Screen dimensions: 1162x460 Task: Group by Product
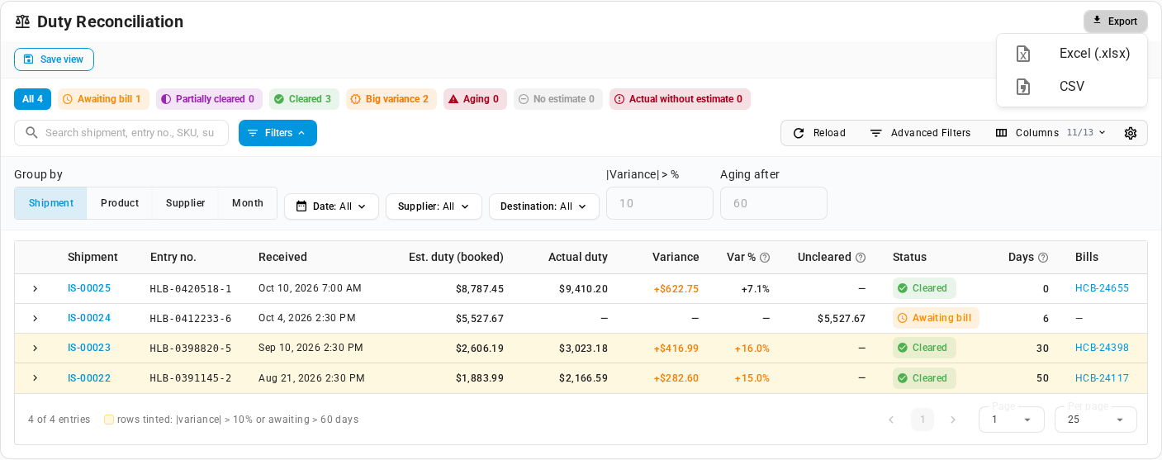(x=120, y=203)
